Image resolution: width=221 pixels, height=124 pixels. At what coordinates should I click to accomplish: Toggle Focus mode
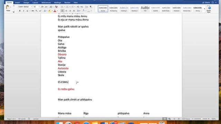186,119
